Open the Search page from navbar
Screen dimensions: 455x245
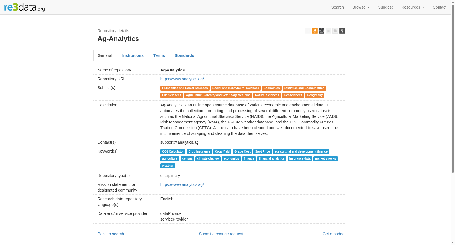(x=338, y=7)
